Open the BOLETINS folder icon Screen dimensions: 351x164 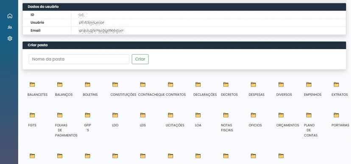pyautogui.click(x=87, y=85)
